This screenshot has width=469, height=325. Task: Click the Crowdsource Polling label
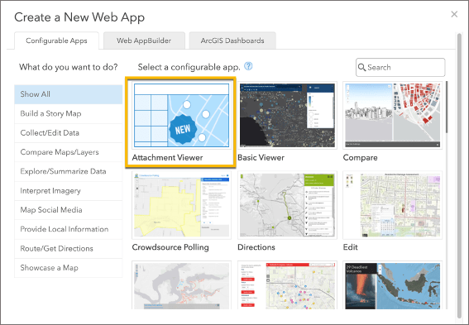coord(170,247)
